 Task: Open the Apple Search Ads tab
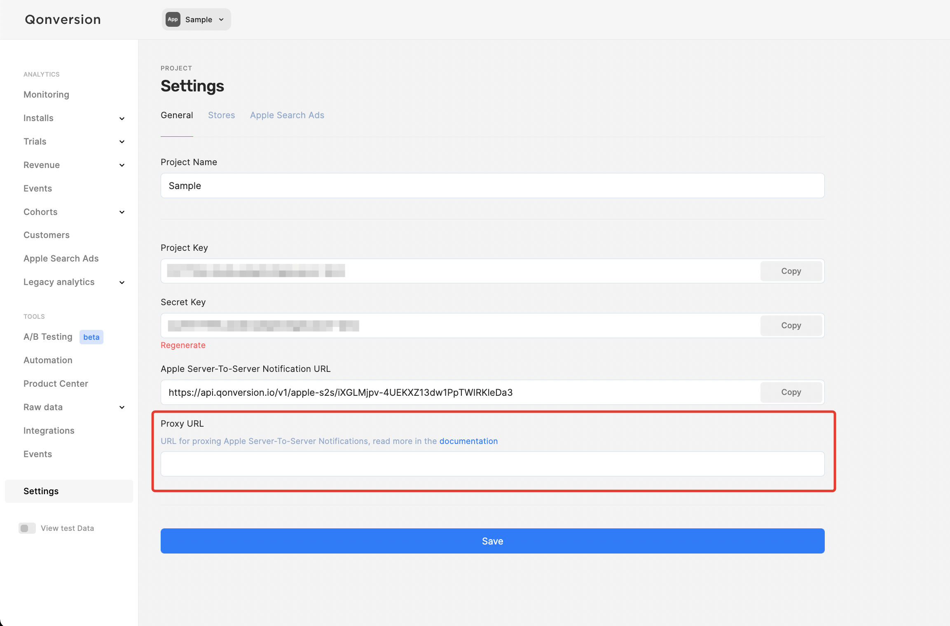click(x=287, y=115)
